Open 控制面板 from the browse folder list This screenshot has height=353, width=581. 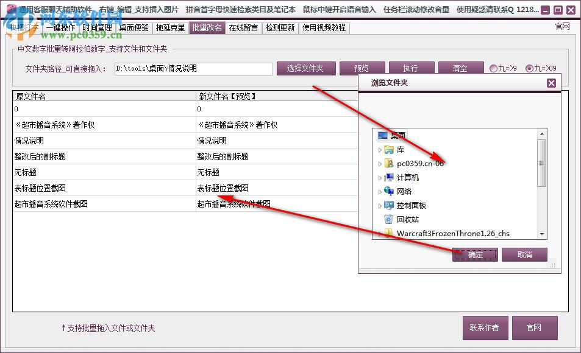point(389,205)
